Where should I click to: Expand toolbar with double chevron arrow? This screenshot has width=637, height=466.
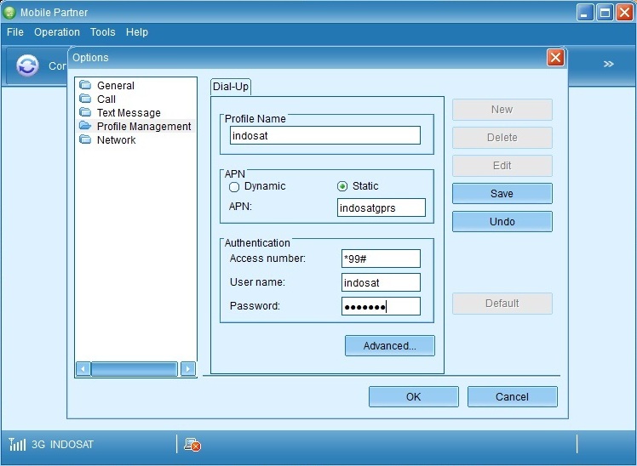pyautogui.click(x=608, y=64)
